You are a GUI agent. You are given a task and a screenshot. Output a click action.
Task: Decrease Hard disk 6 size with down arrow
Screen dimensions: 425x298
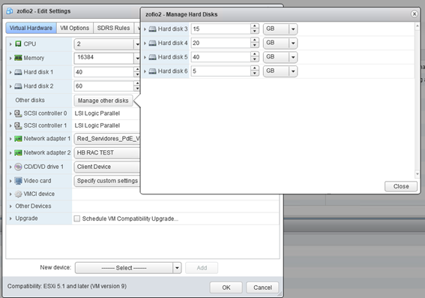tap(255, 74)
